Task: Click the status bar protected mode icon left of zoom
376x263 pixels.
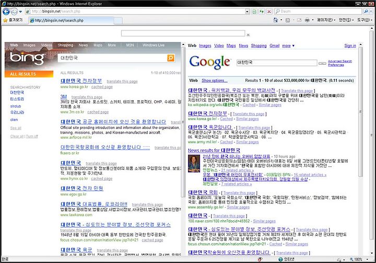Action: [x=339, y=259]
